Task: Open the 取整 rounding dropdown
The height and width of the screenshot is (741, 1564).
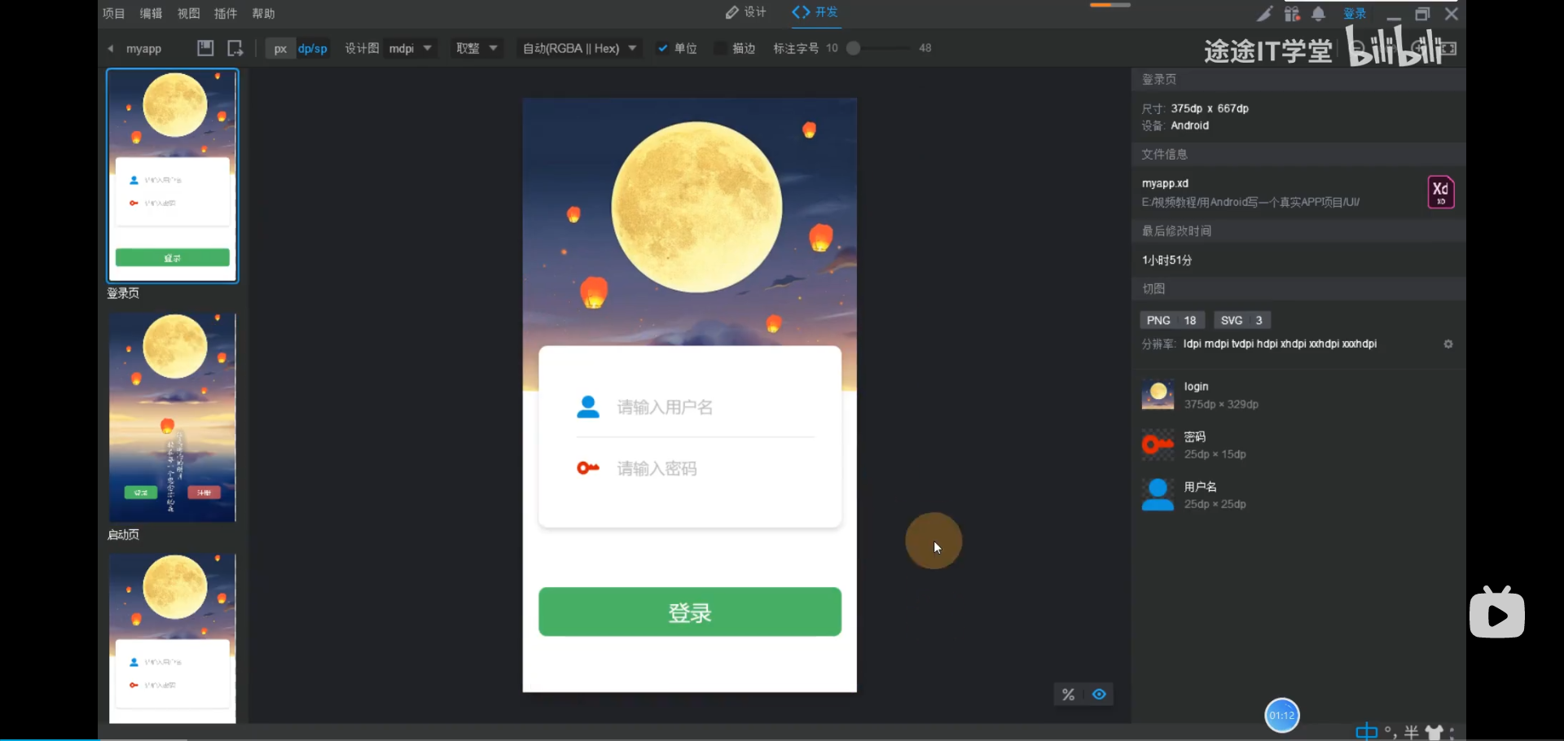Action: (x=477, y=49)
